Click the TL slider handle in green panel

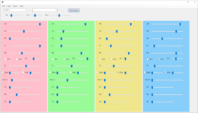tap(72, 66)
